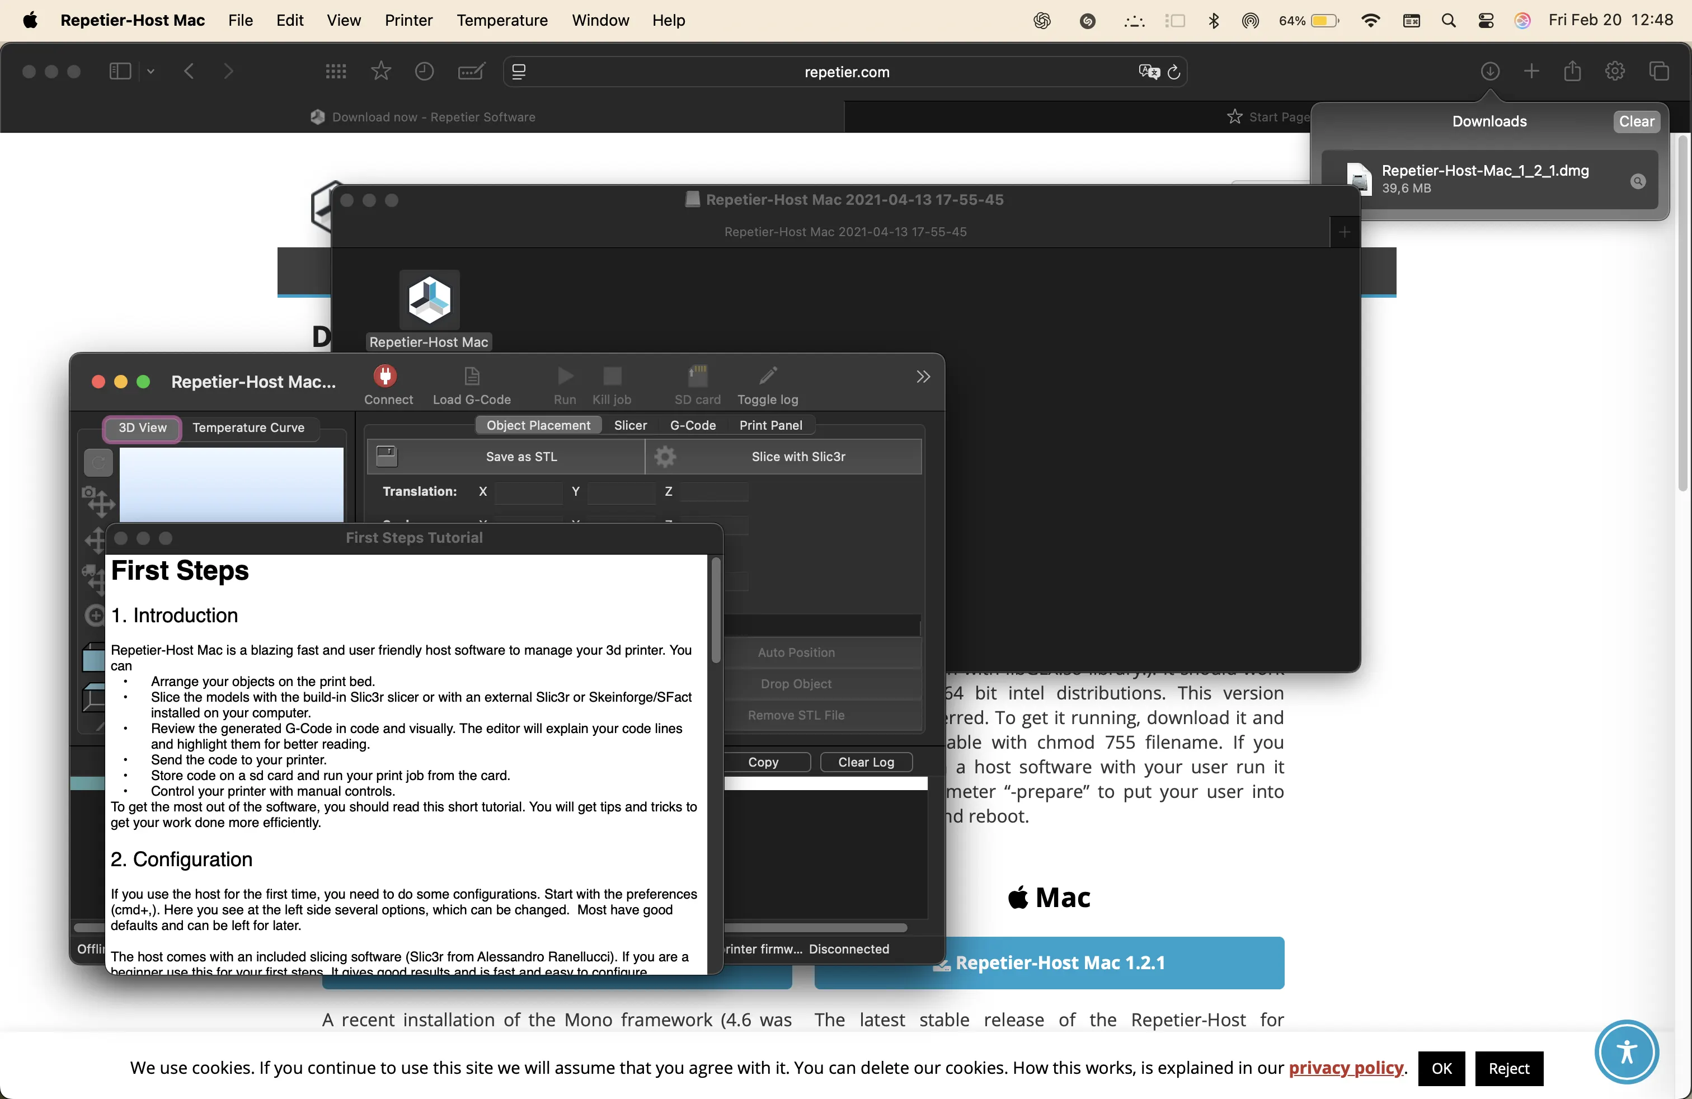Switch to the Temperature Curve tab
This screenshot has height=1099, width=1692.
pyautogui.click(x=248, y=428)
